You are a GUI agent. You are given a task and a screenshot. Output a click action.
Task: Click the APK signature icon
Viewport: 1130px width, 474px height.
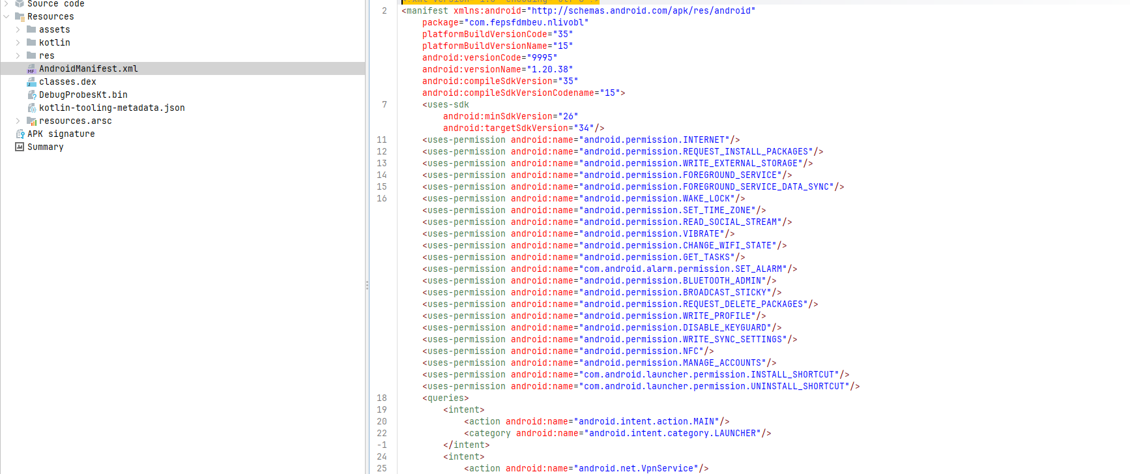20,134
